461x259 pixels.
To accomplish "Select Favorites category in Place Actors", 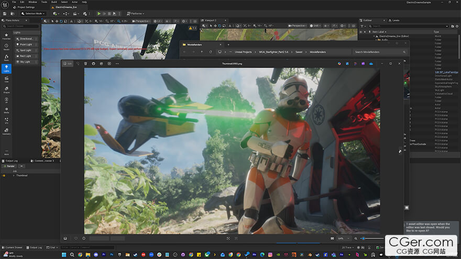I will pyautogui.click(x=6, y=36).
